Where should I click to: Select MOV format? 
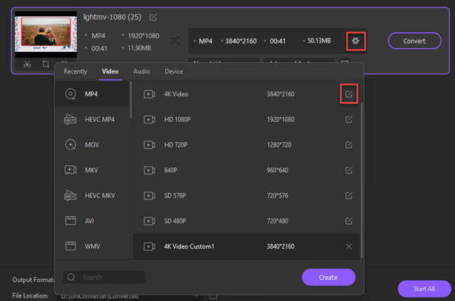pos(92,144)
